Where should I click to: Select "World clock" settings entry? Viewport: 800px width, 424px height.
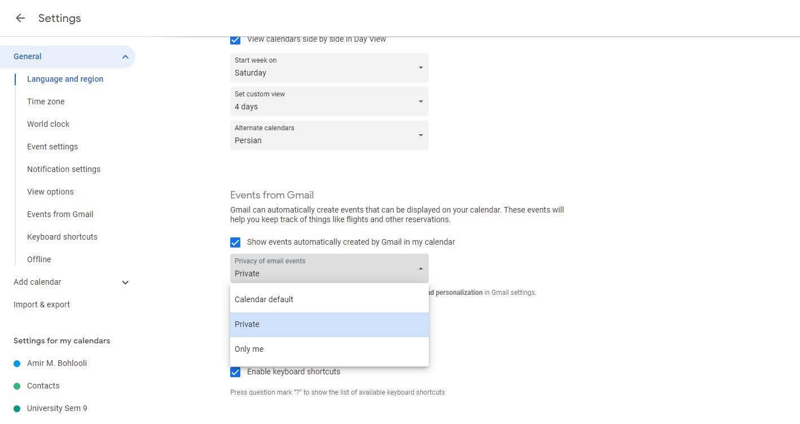(48, 124)
